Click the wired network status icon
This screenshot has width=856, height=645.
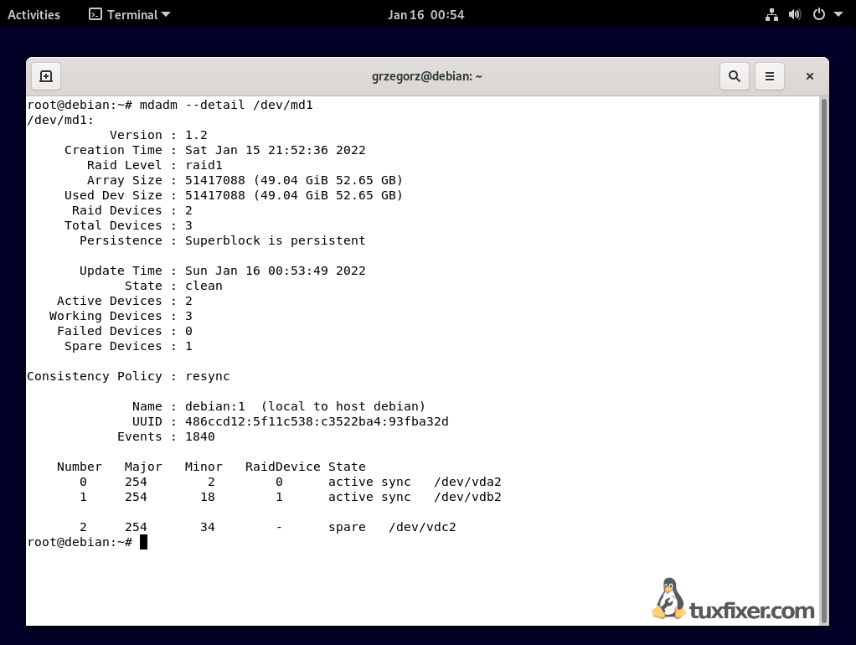(x=771, y=14)
